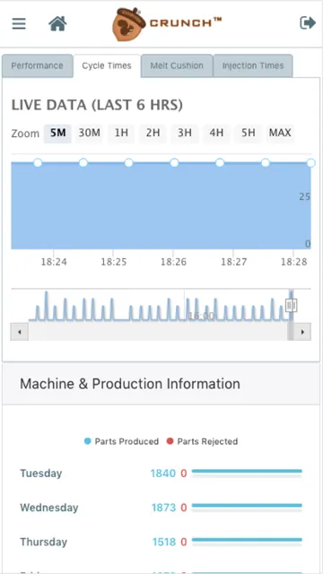Click the Tuesday production bar
The image size is (323, 574).
pyautogui.click(x=247, y=471)
